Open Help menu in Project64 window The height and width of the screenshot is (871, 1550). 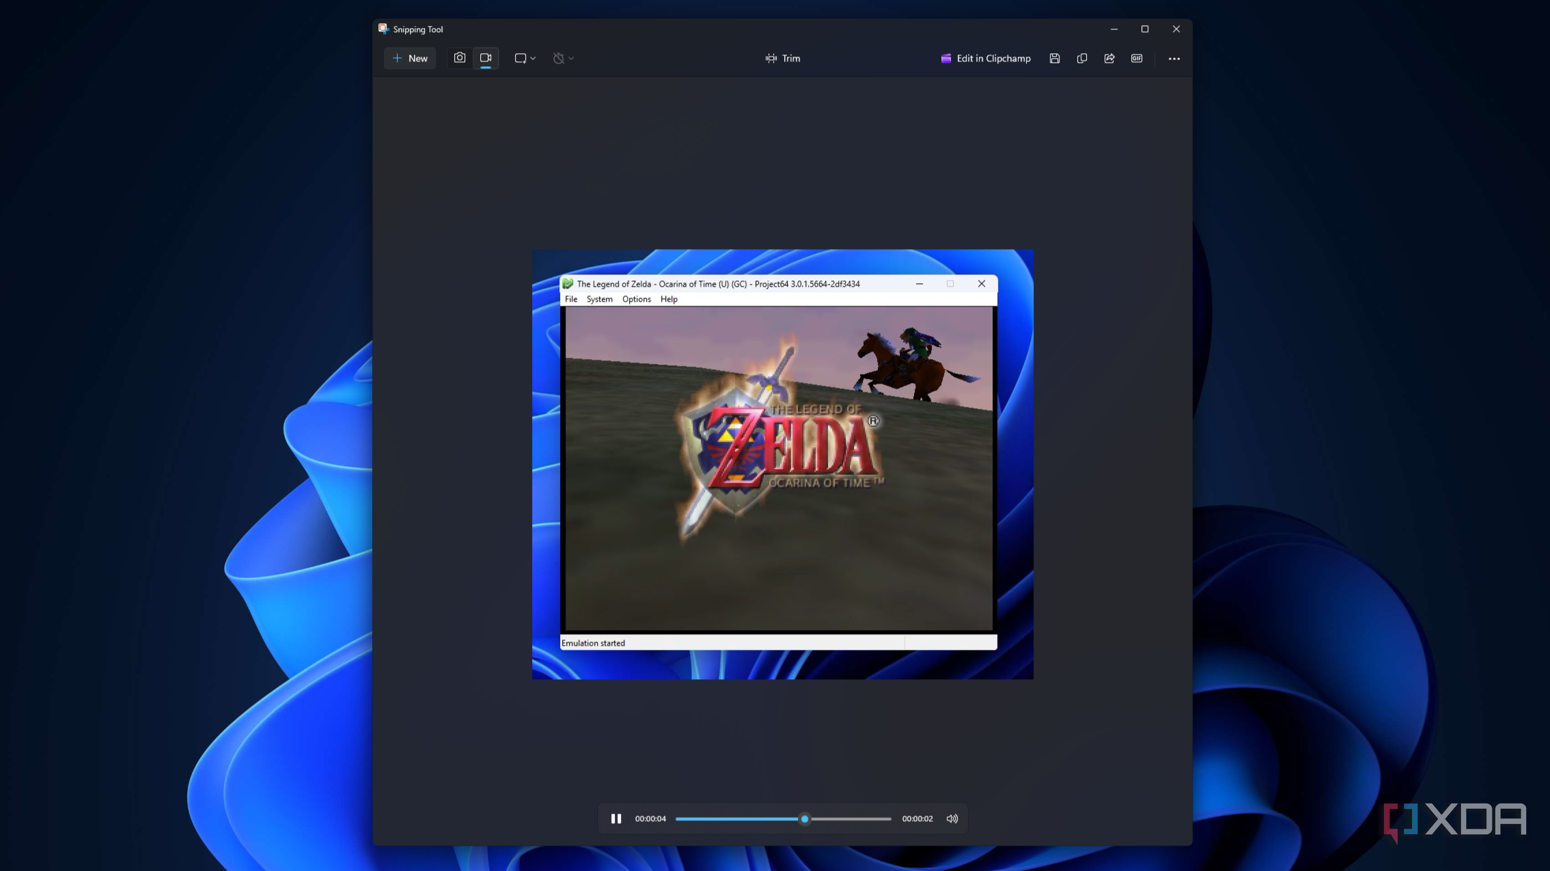coord(669,299)
